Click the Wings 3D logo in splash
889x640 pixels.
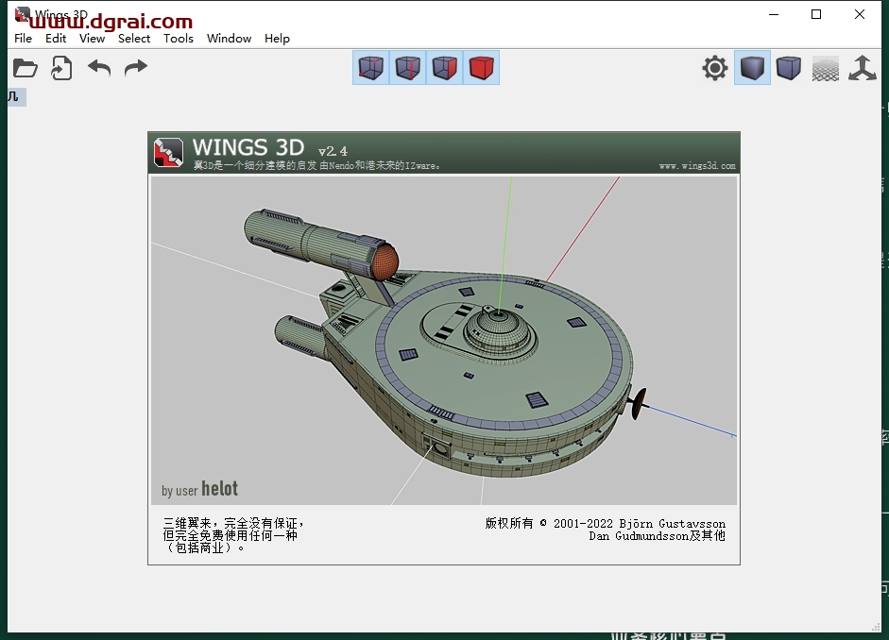168,152
